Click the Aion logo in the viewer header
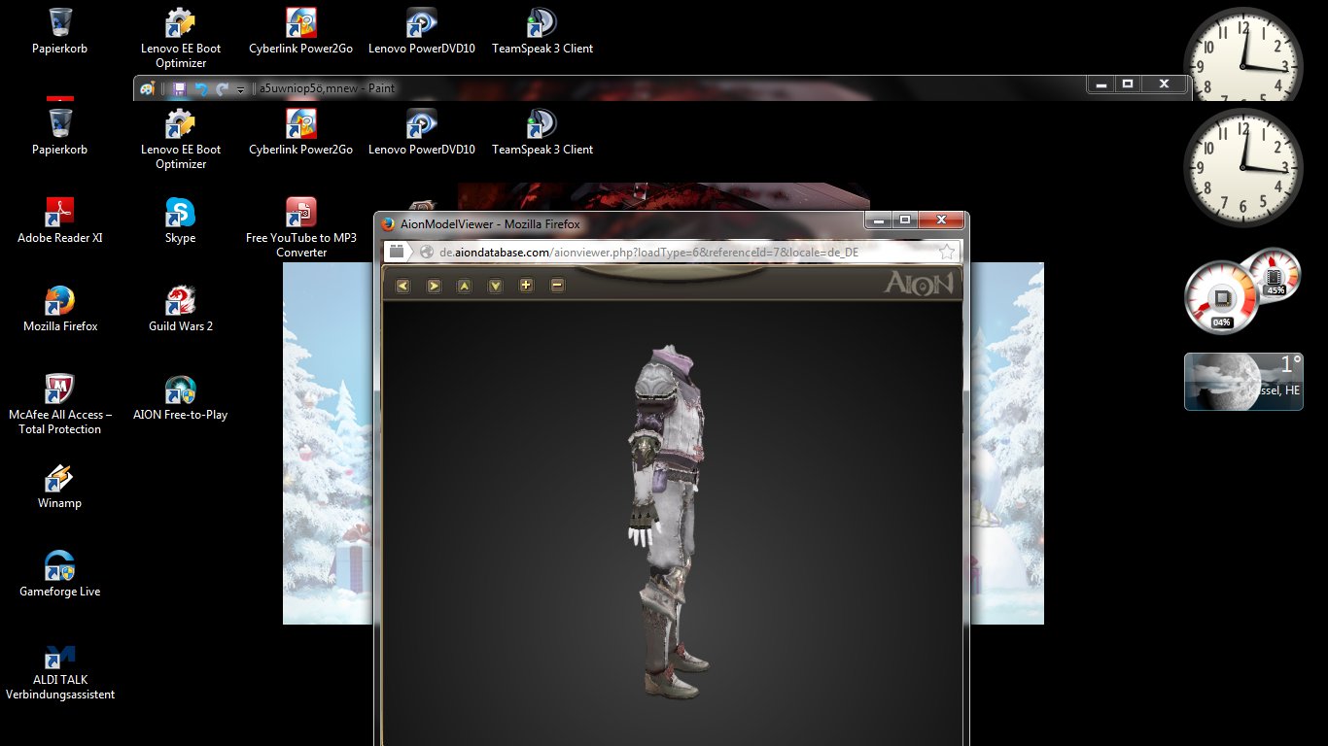Image resolution: width=1328 pixels, height=746 pixels. [919, 284]
